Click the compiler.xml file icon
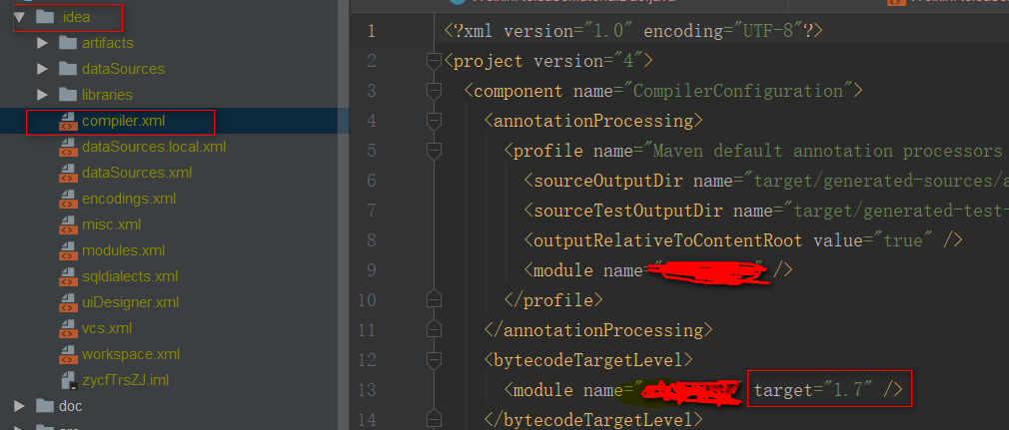 (68, 121)
